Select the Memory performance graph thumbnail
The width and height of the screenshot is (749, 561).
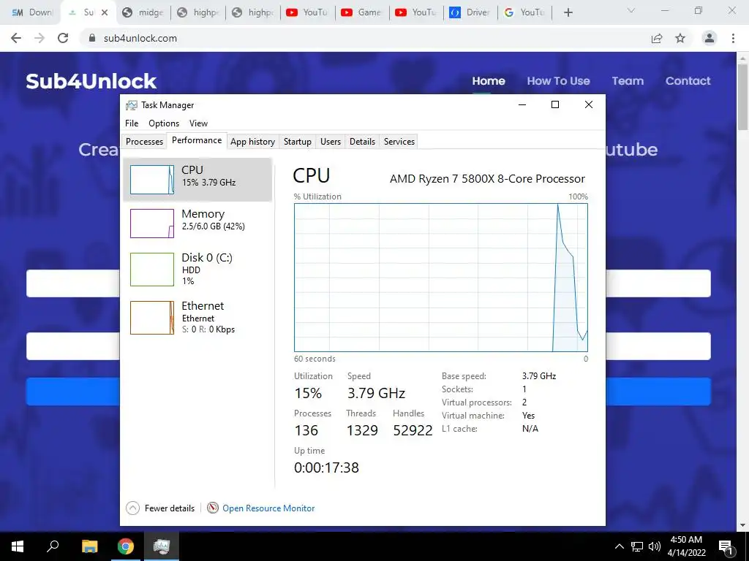pos(152,224)
